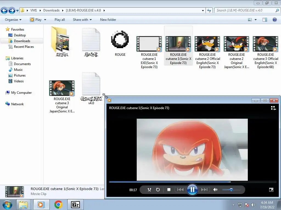This screenshot has height=210, width=281.
Task: Pause the video in the media player
Action: (192, 190)
